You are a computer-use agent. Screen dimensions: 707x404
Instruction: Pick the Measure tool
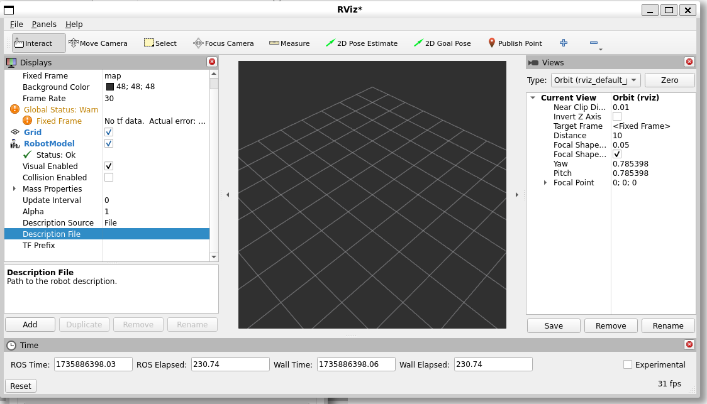(289, 43)
